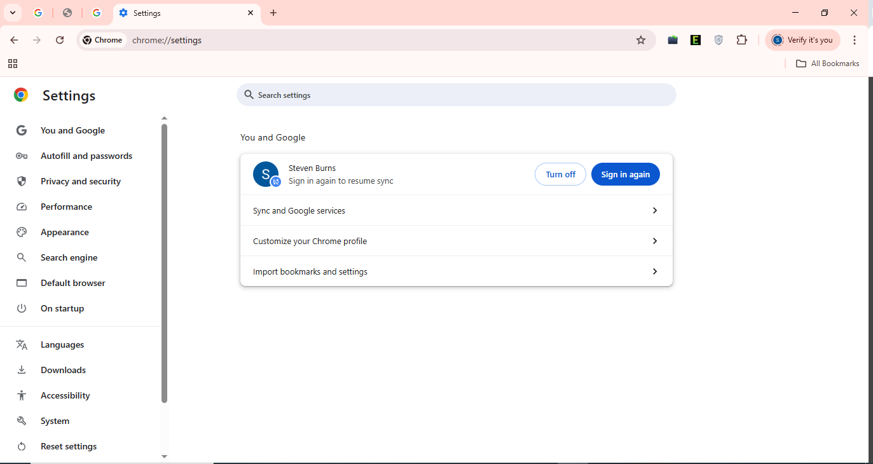Click the Chrome site info chip

[x=102, y=40]
